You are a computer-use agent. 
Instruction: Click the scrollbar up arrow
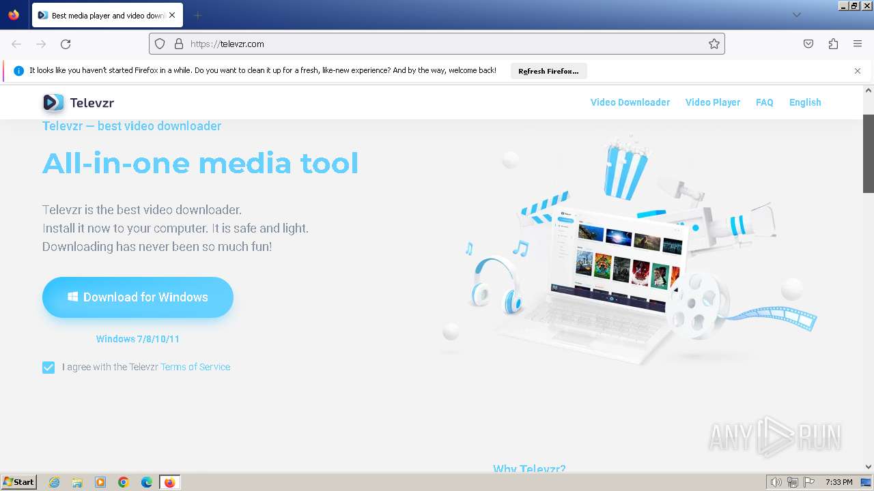[x=869, y=90]
